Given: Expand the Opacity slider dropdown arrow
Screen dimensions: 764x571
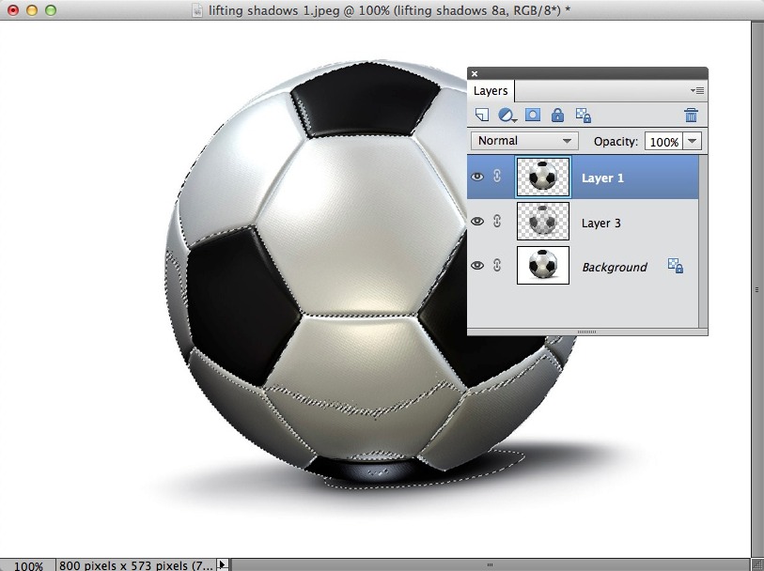Looking at the screenshot, I should (x=693, y=141).
